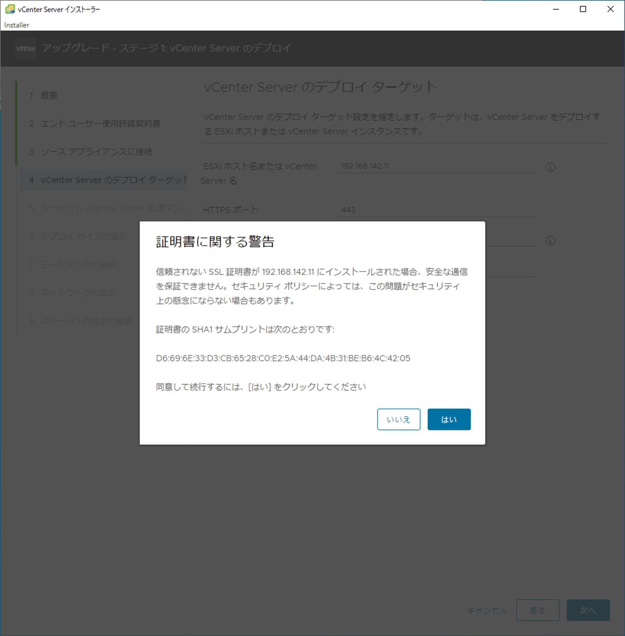
Task: Click the ESXi host name field 192.168.142.11
Action: pos(437,166)
